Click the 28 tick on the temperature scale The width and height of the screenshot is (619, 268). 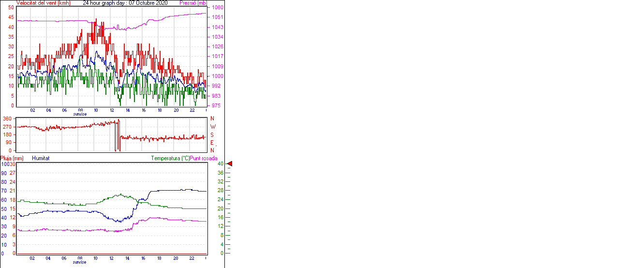[221, 191]
